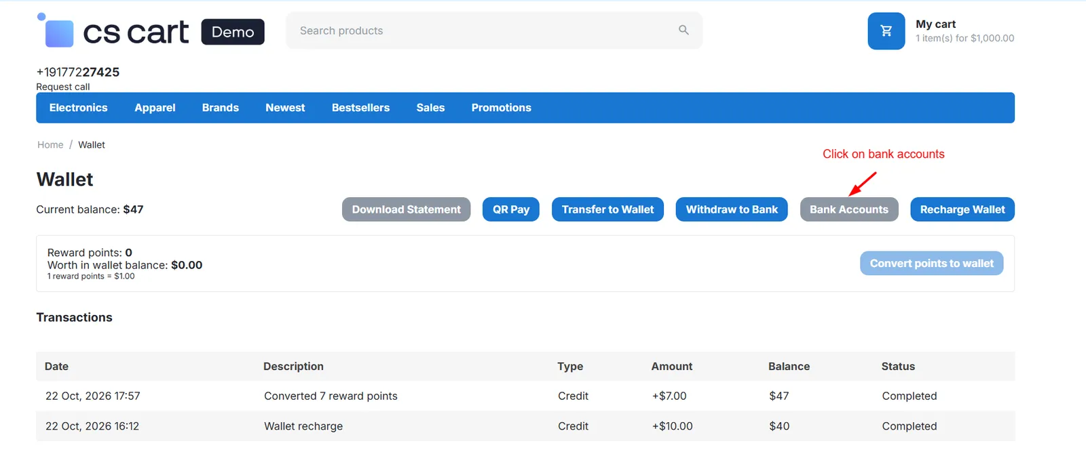Click Credit type in Converted 7 reward points row

[573, 396]
